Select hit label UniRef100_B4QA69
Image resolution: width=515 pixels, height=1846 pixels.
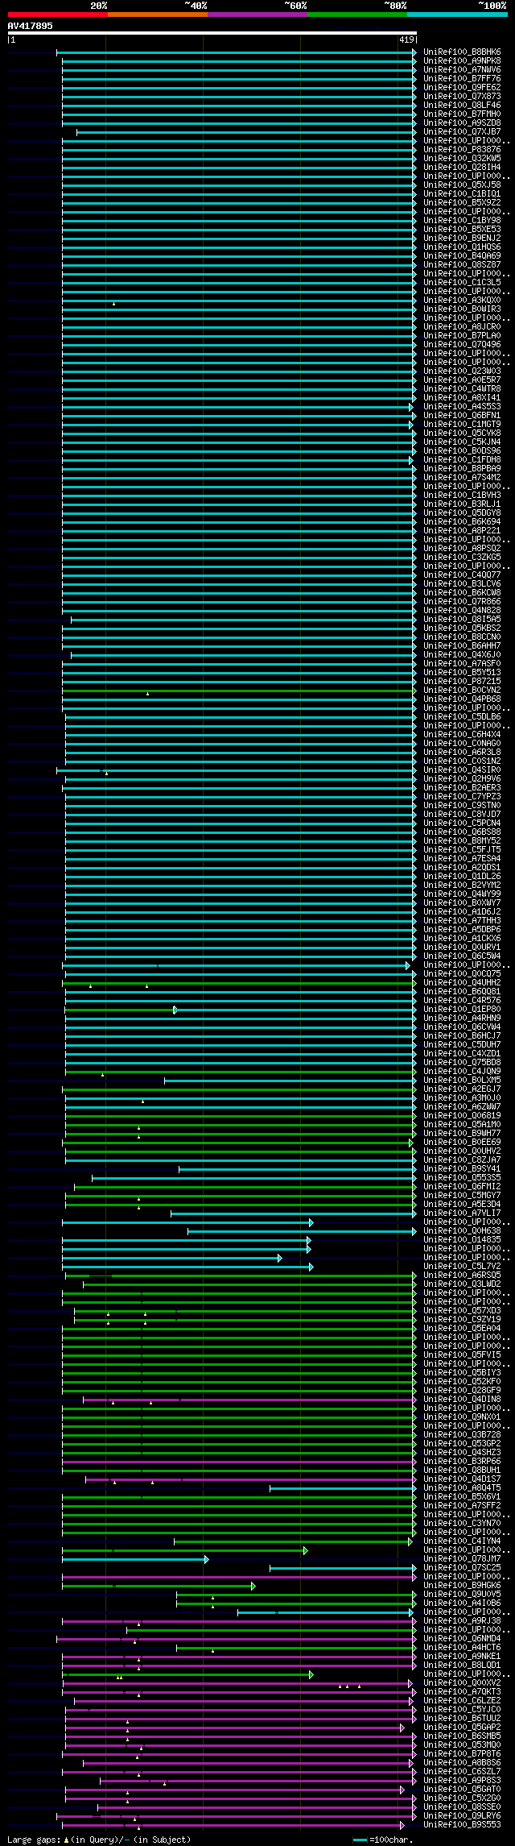click(x=462, y=256)
